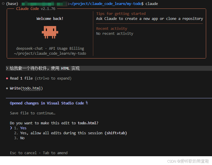212x165 pixels.
Task: Click 'Opened changes in Visual Studio Code' heading
Action: click(47, 103)
